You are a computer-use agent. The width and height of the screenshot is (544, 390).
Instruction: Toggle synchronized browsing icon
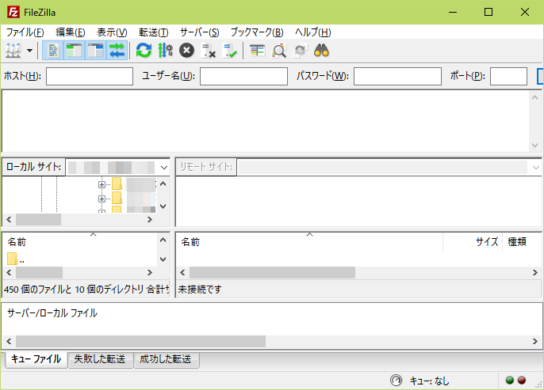[300, 51]
